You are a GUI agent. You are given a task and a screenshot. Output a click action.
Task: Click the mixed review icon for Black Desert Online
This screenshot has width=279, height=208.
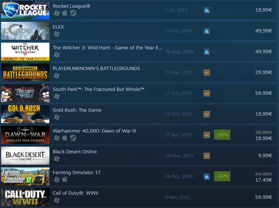point(207,156)
